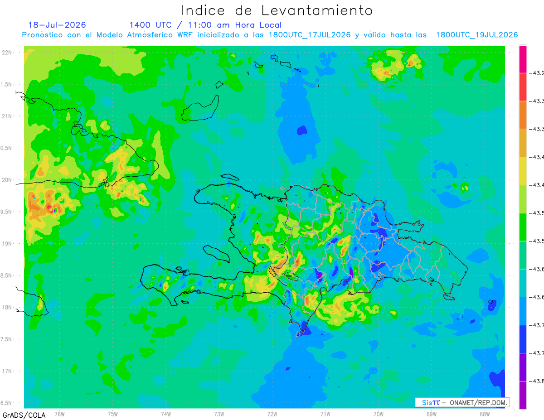
Task: Click the yellow-green swatch in the legend
Action: pos(523,199)
